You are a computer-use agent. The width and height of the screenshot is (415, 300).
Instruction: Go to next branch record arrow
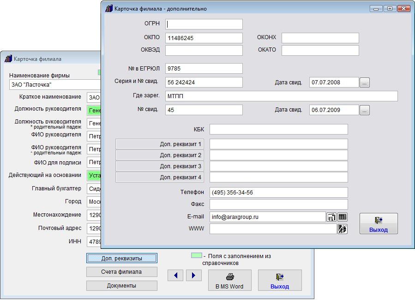click(x=194, y=276)
